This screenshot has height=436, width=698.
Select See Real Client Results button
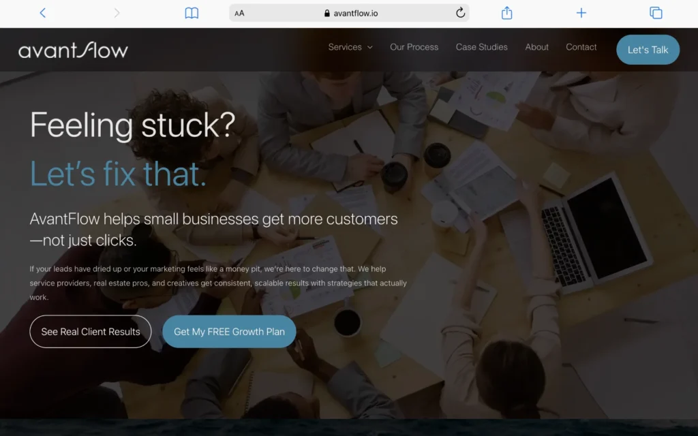tap(91, 332)
